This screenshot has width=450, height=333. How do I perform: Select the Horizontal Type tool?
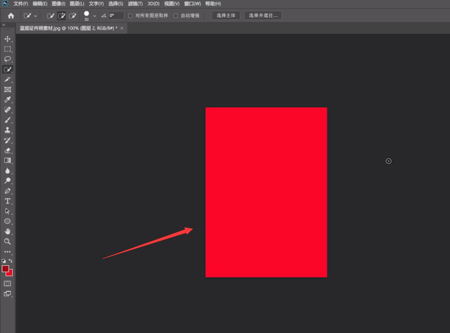[7, 201]
